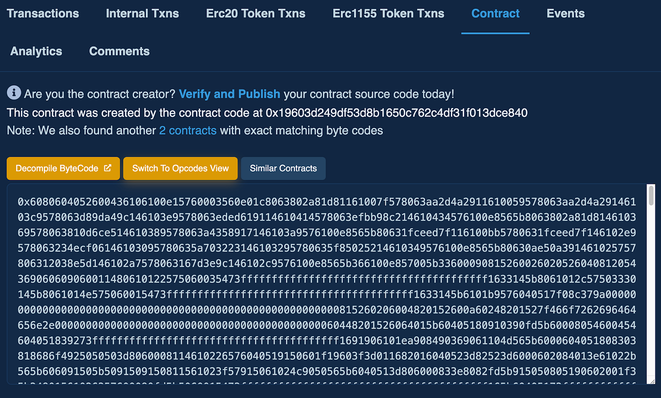Viewport: 661px width, 398px height.
Task: Open the Transactions tab
Action: pos(43,13)
